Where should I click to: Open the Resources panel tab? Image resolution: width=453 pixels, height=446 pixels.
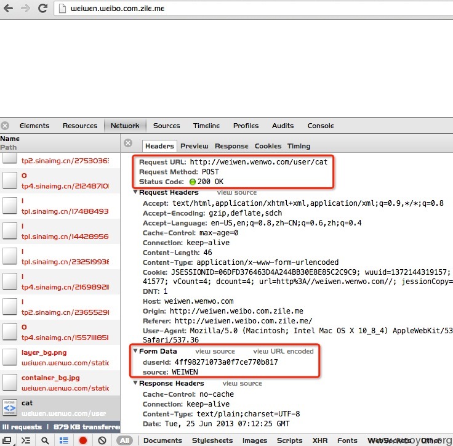coord(80,126)
